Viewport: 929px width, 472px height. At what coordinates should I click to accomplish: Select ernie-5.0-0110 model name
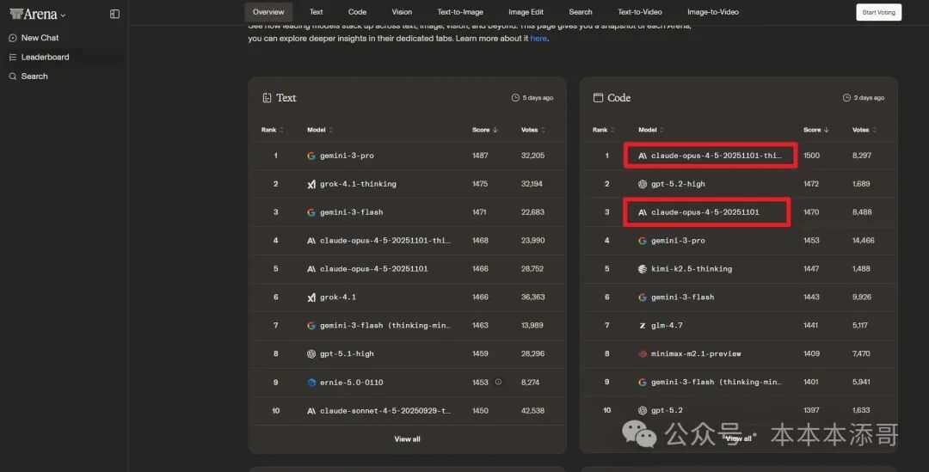tap(351, 383)
